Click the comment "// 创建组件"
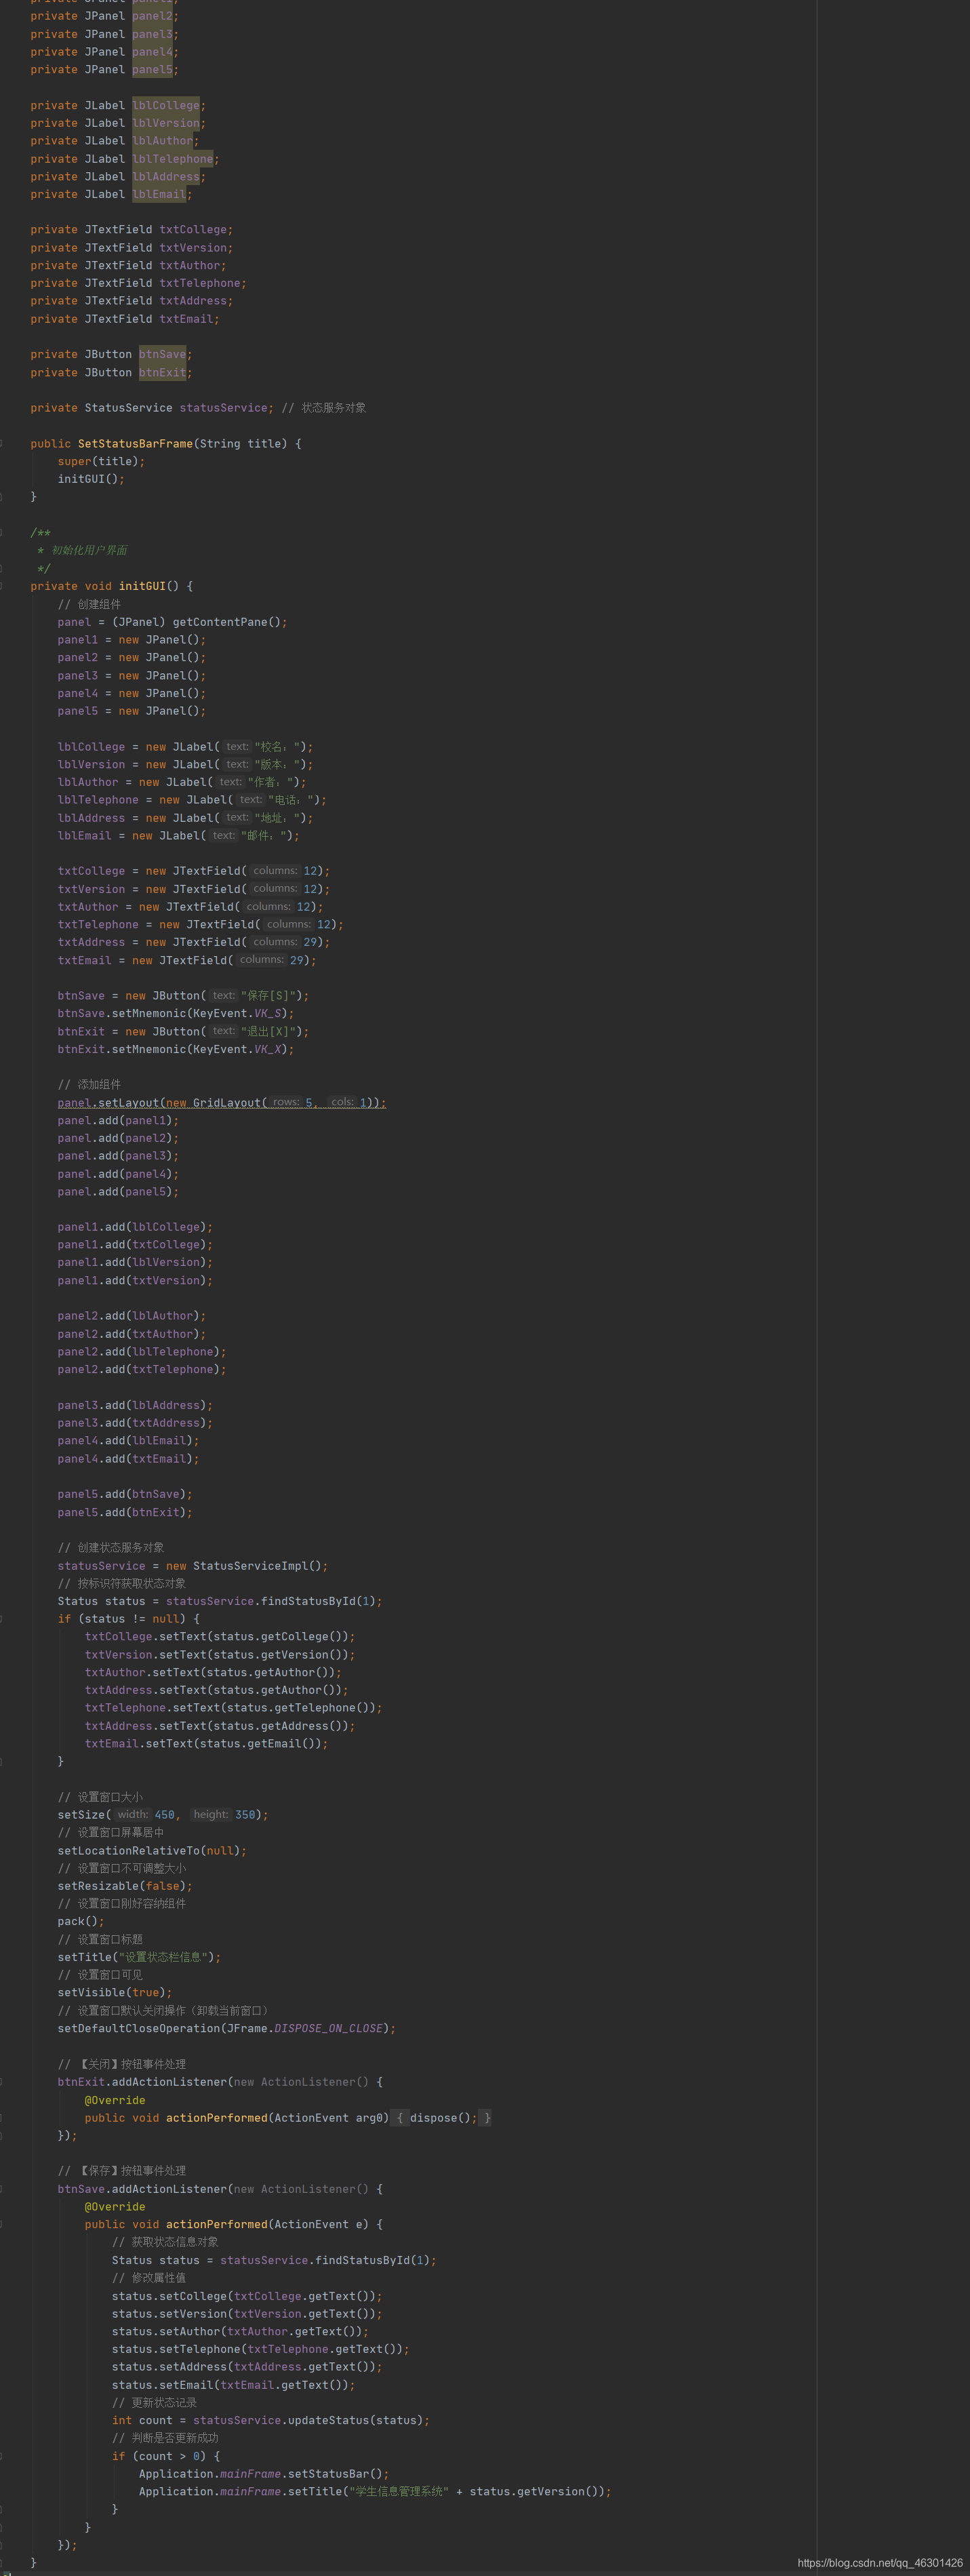The image size is (970, 2576). pos(89,604)
